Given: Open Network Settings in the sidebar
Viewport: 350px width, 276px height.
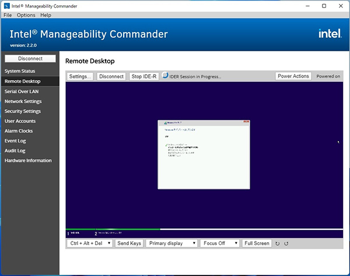Looking at the screenshot, I should coord(30,102).
